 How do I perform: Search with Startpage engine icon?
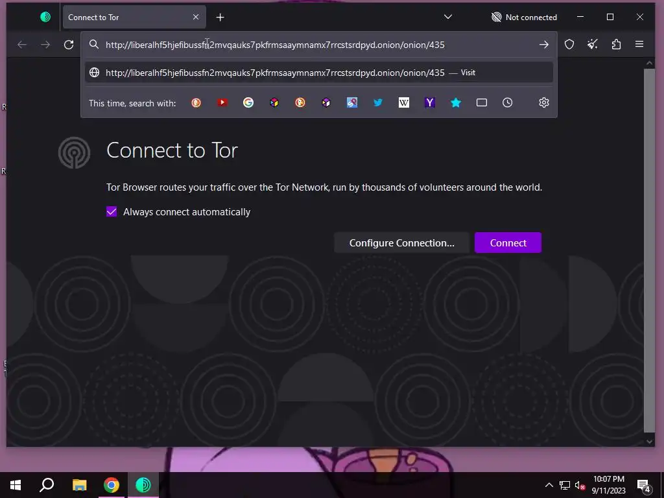[x=352, y=102]
